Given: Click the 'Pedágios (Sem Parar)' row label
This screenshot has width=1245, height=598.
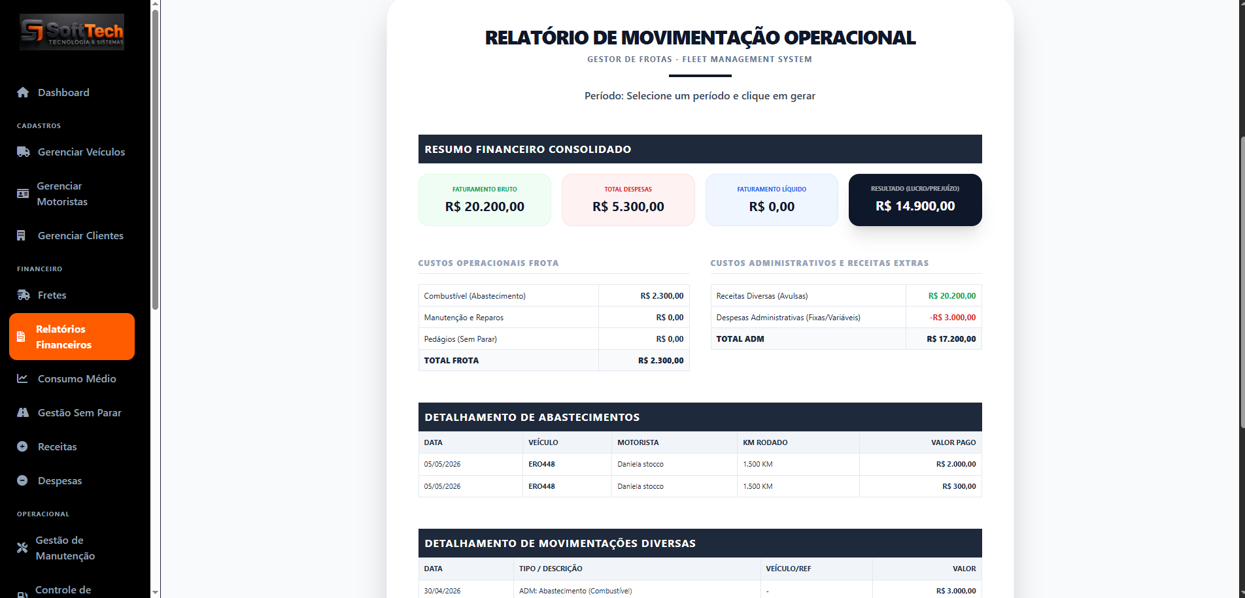Looking at the screenshot, I should pyautogui.click(x=460, y=339).
